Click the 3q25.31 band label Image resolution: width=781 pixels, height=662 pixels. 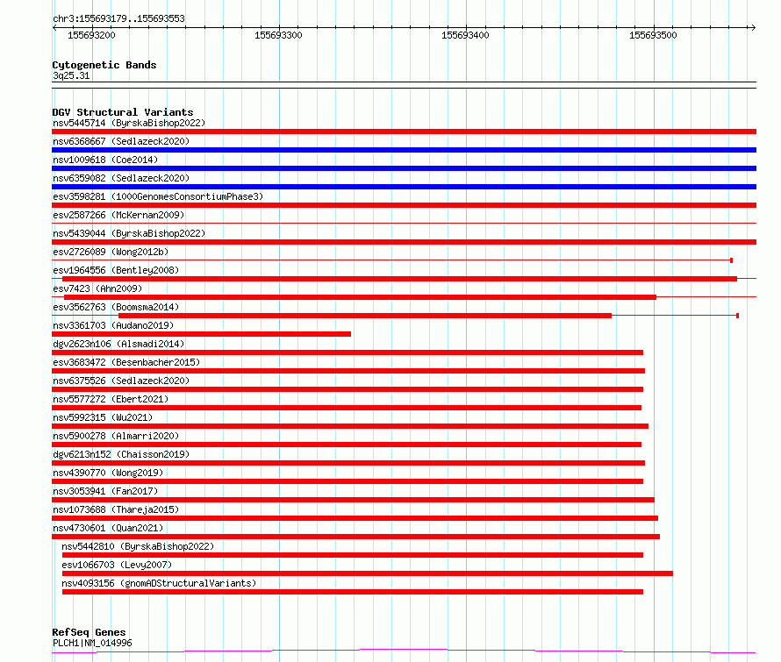(x=71, y=75)
